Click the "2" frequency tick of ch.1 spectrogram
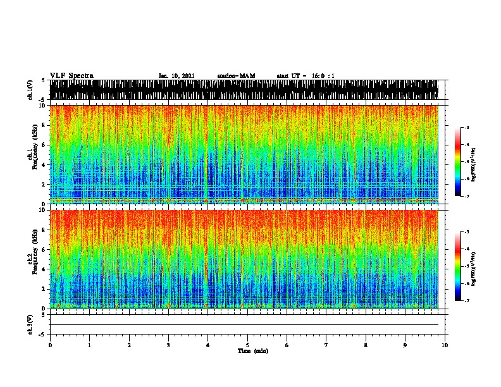This screenshot has width=501, height=387. coord(44,185)
